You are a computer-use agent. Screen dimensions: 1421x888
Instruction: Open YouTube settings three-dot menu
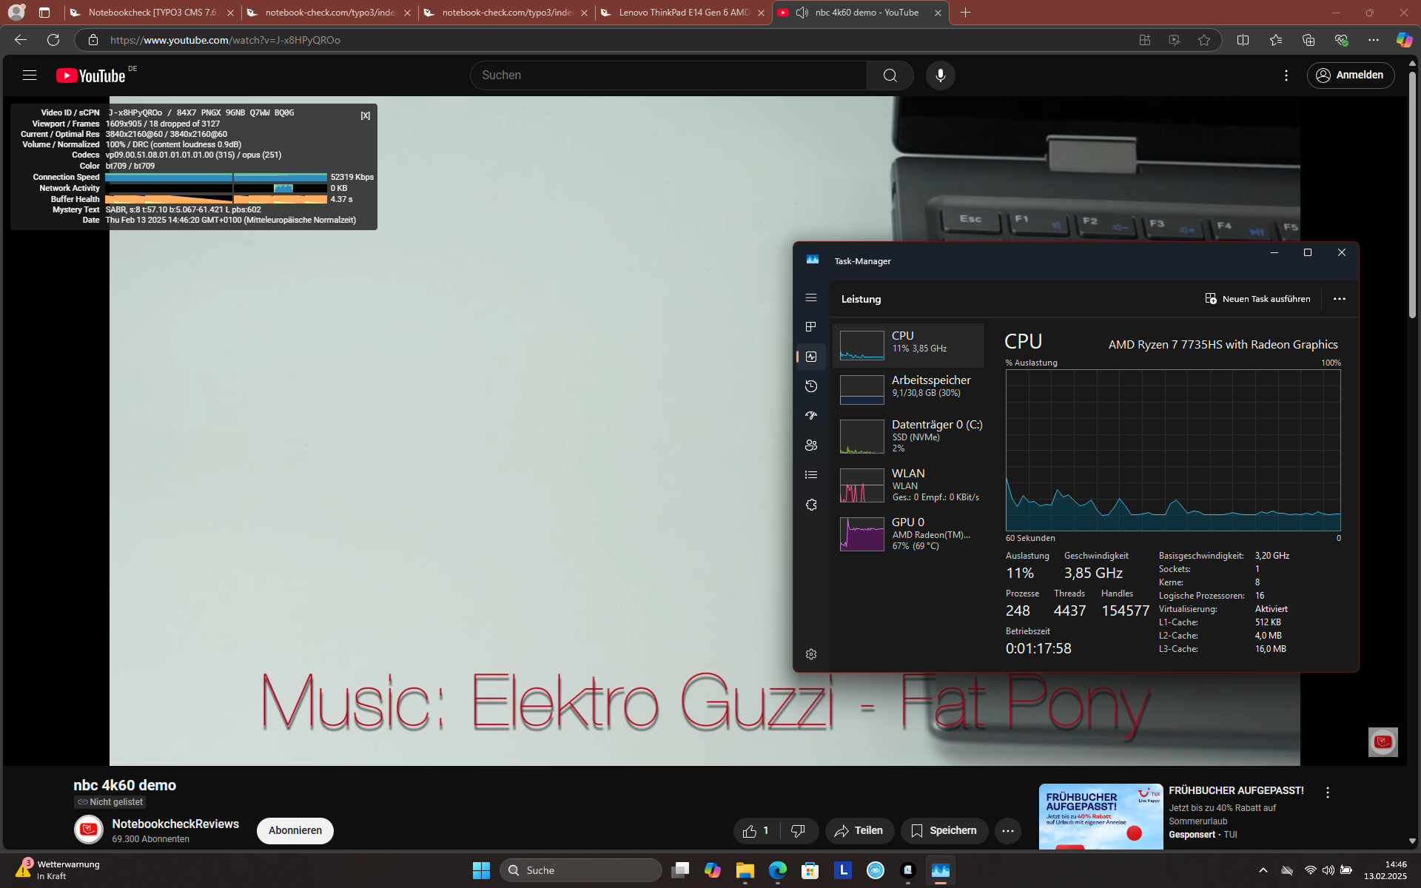click(x=1286, y=75)
